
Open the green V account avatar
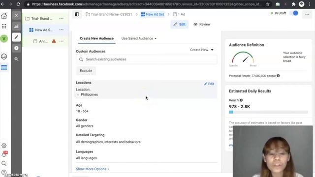[4, 38]
